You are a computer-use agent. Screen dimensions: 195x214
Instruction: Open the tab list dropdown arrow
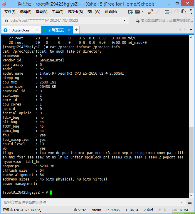point(191,30)
